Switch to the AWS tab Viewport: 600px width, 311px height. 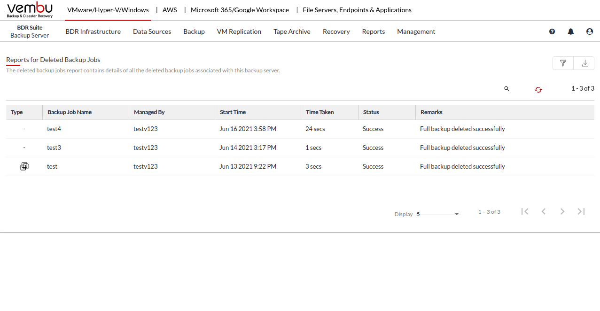(x=170, y=10)
